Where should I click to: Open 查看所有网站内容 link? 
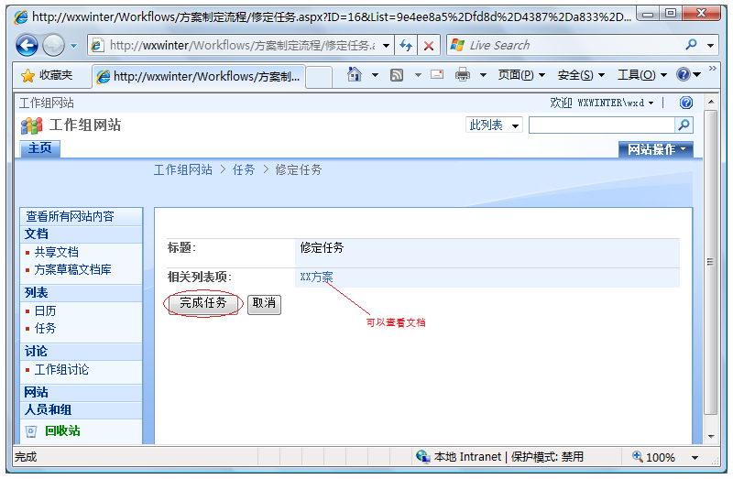[x=71, y=216]
